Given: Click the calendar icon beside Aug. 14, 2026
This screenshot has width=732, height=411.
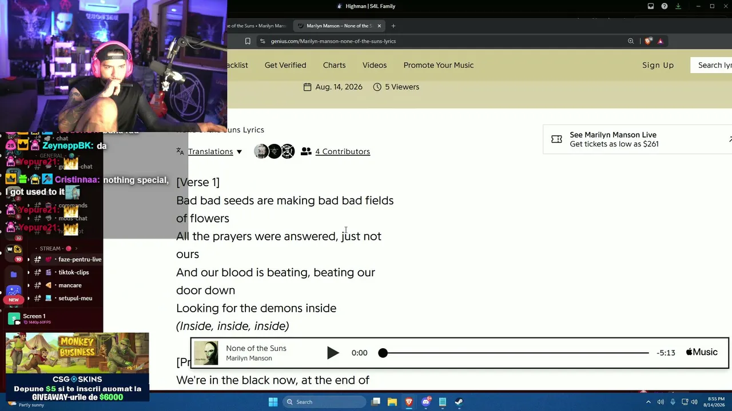Looking at the screenshot, I should [x=307, y=87].
